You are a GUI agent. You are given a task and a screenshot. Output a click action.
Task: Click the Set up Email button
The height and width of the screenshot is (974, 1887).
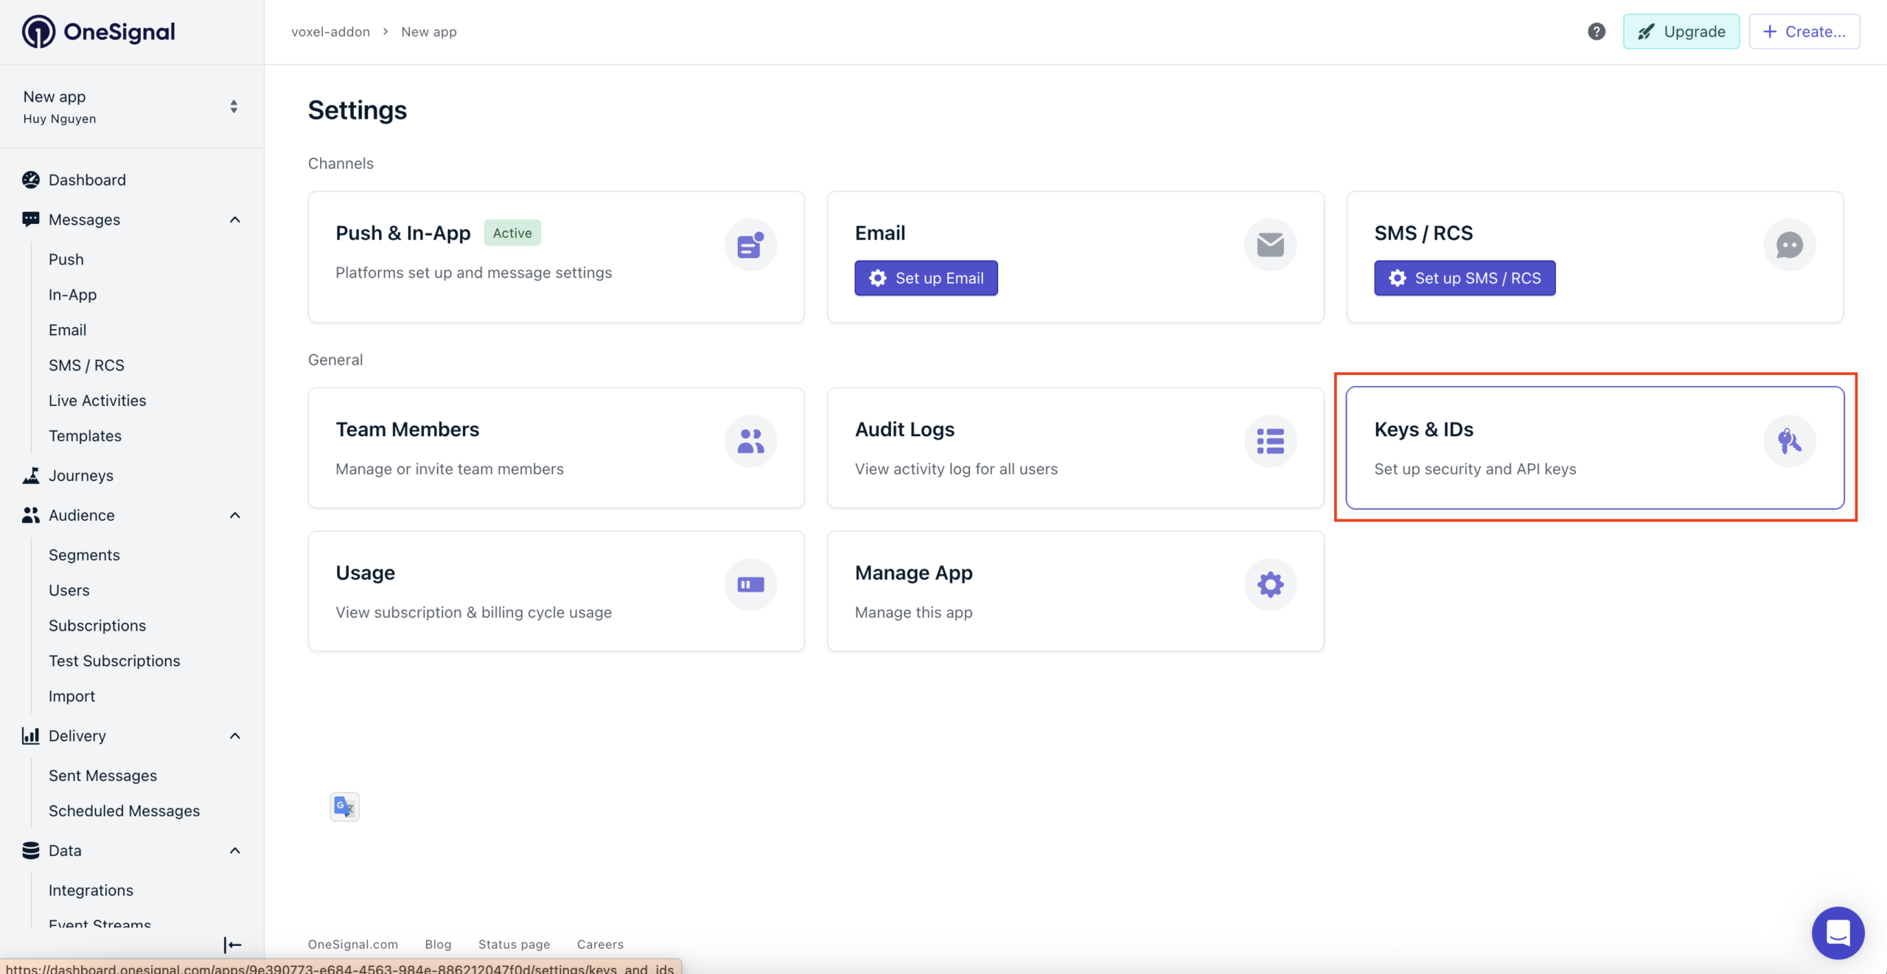[x=926, y=278]
